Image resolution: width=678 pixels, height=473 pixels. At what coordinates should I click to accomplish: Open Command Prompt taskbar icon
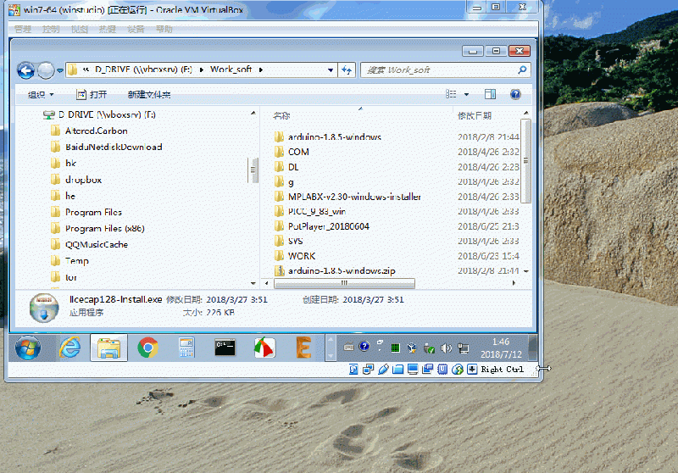click(225, 348)
